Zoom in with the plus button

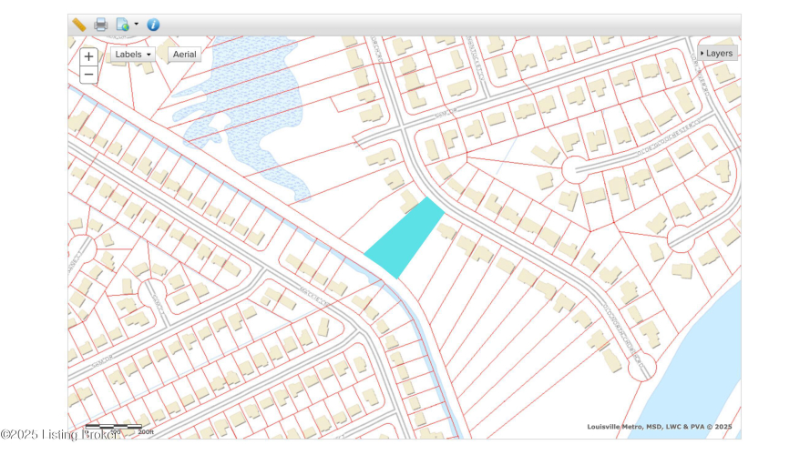pyautogui.click(x=89, y=56)
